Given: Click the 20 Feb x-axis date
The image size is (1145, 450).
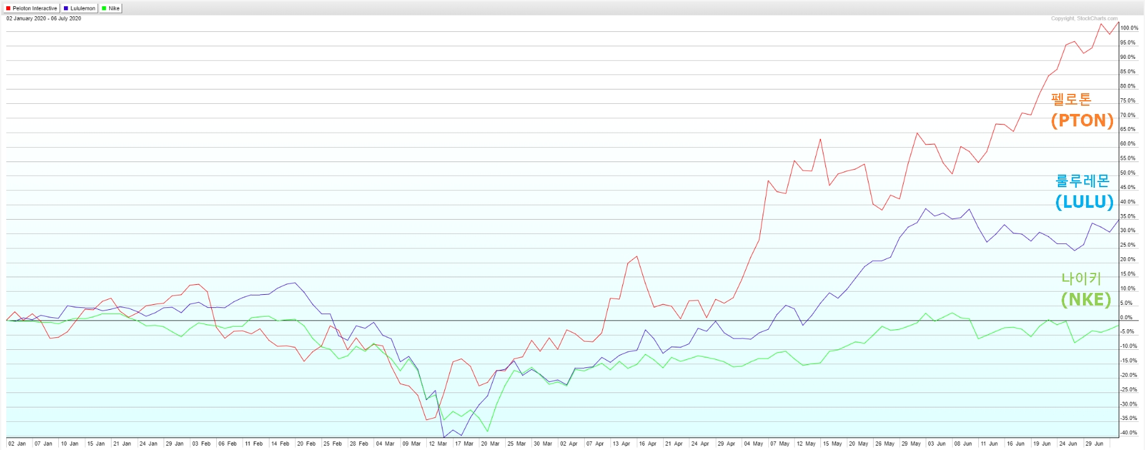Looking at the screenshot, I should (306, 444).
